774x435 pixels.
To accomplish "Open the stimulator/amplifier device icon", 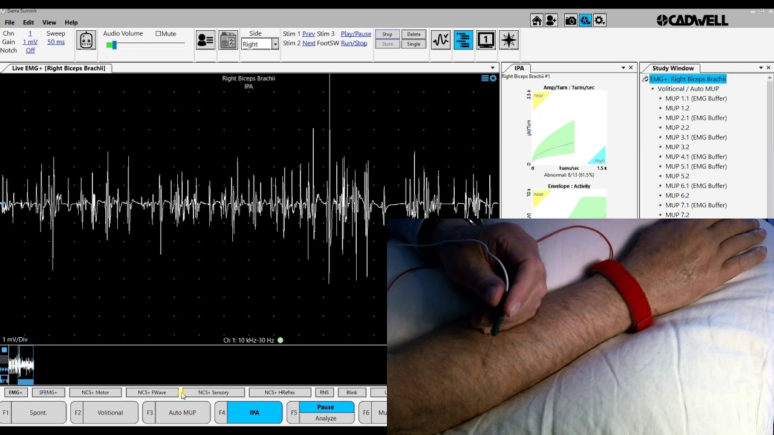I will pyautogui.click(x=86, y=40).
